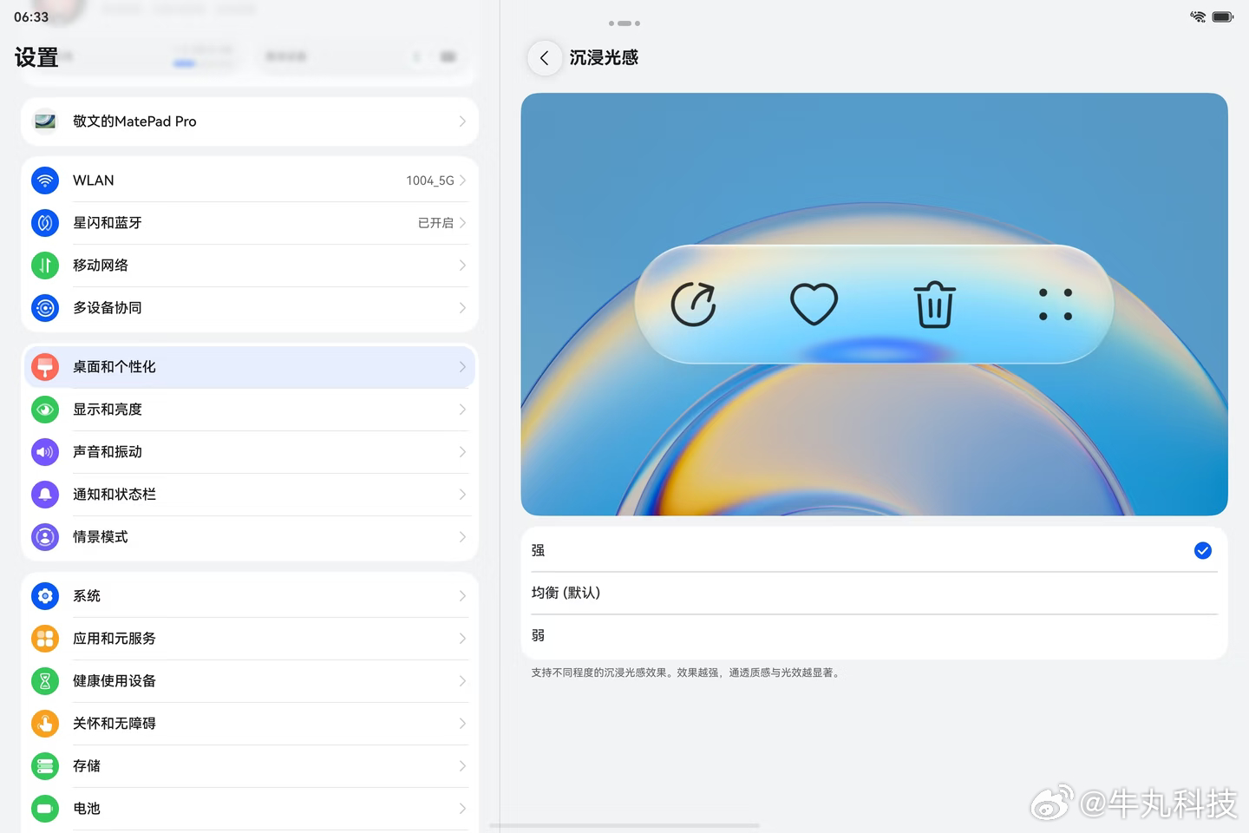Expand the 敬文的MatePad Pro row chevron

coord(462,121)
